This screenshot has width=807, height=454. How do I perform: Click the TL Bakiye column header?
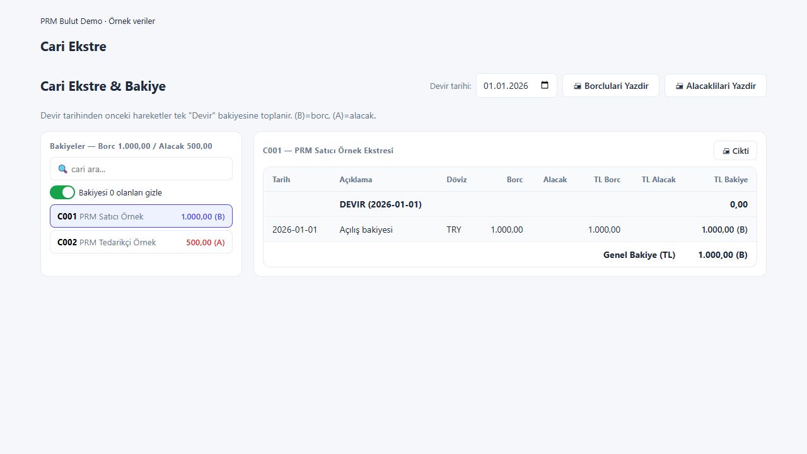coord(731,180)
